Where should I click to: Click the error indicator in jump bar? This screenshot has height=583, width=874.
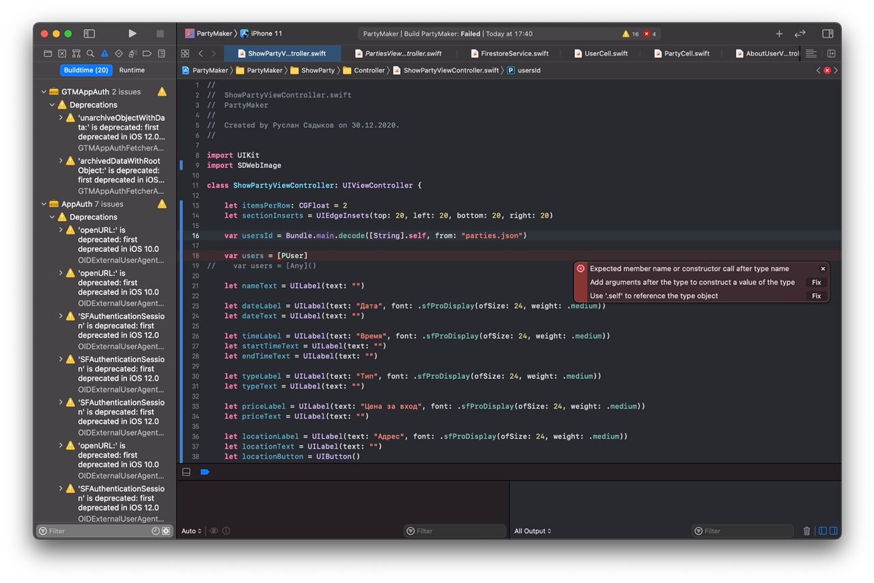[x=827, y=70]
